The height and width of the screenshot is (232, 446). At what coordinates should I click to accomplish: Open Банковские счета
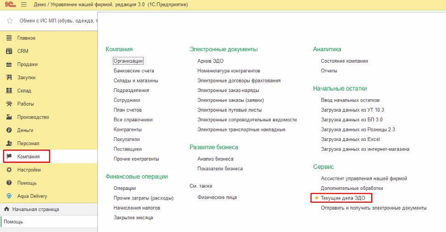tap(134, 70)
